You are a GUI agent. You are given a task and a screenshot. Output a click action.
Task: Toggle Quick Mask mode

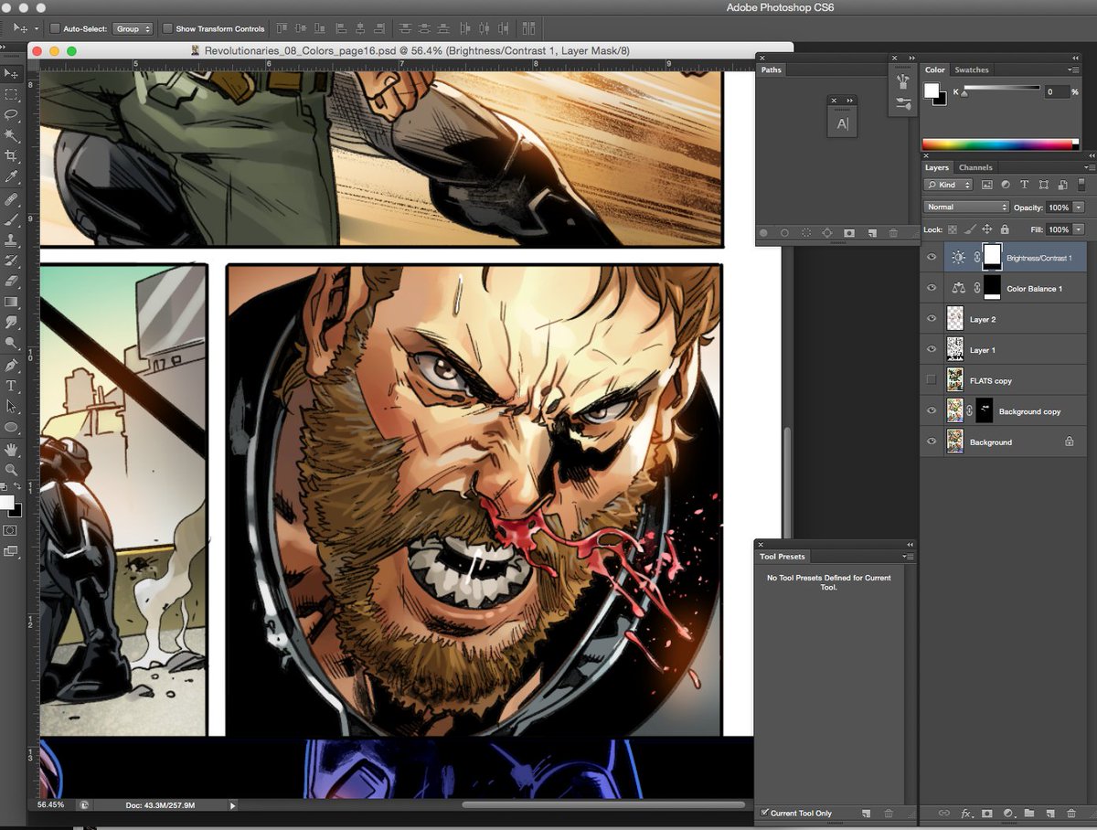pyautogui.click(x=11, y=530)
